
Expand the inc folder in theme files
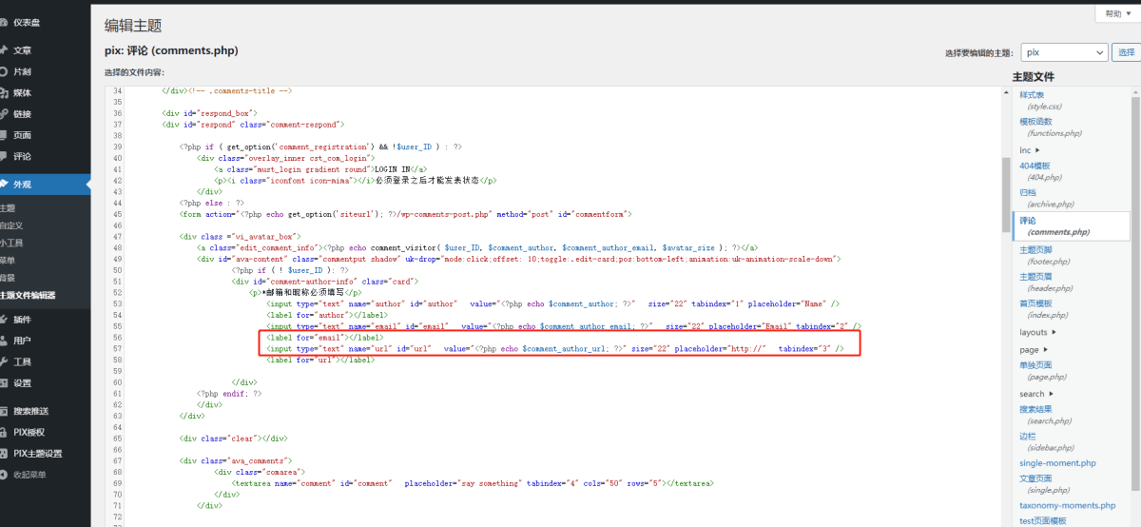click(x=1037, y=150)
